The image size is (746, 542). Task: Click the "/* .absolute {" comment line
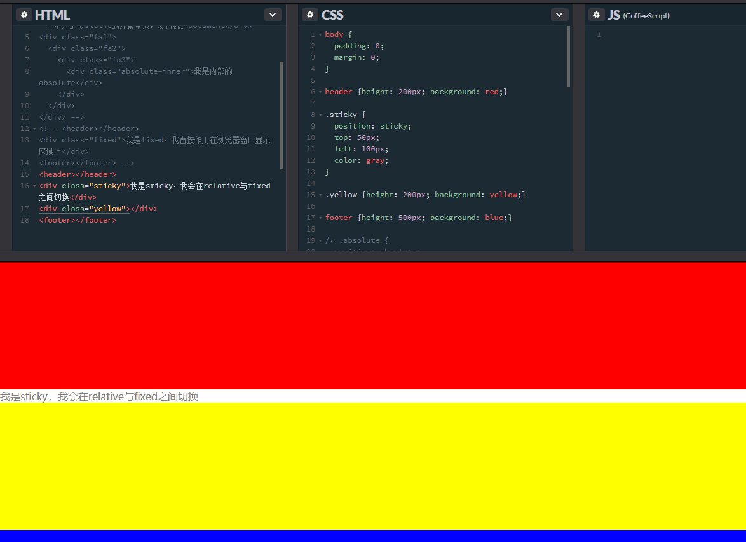(357, 240)
